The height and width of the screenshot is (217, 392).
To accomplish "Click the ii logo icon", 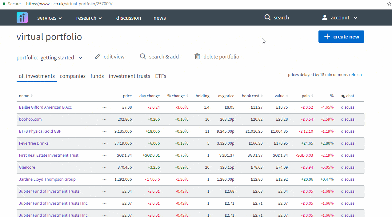I will pyautogui.click(x=22, y=18).
